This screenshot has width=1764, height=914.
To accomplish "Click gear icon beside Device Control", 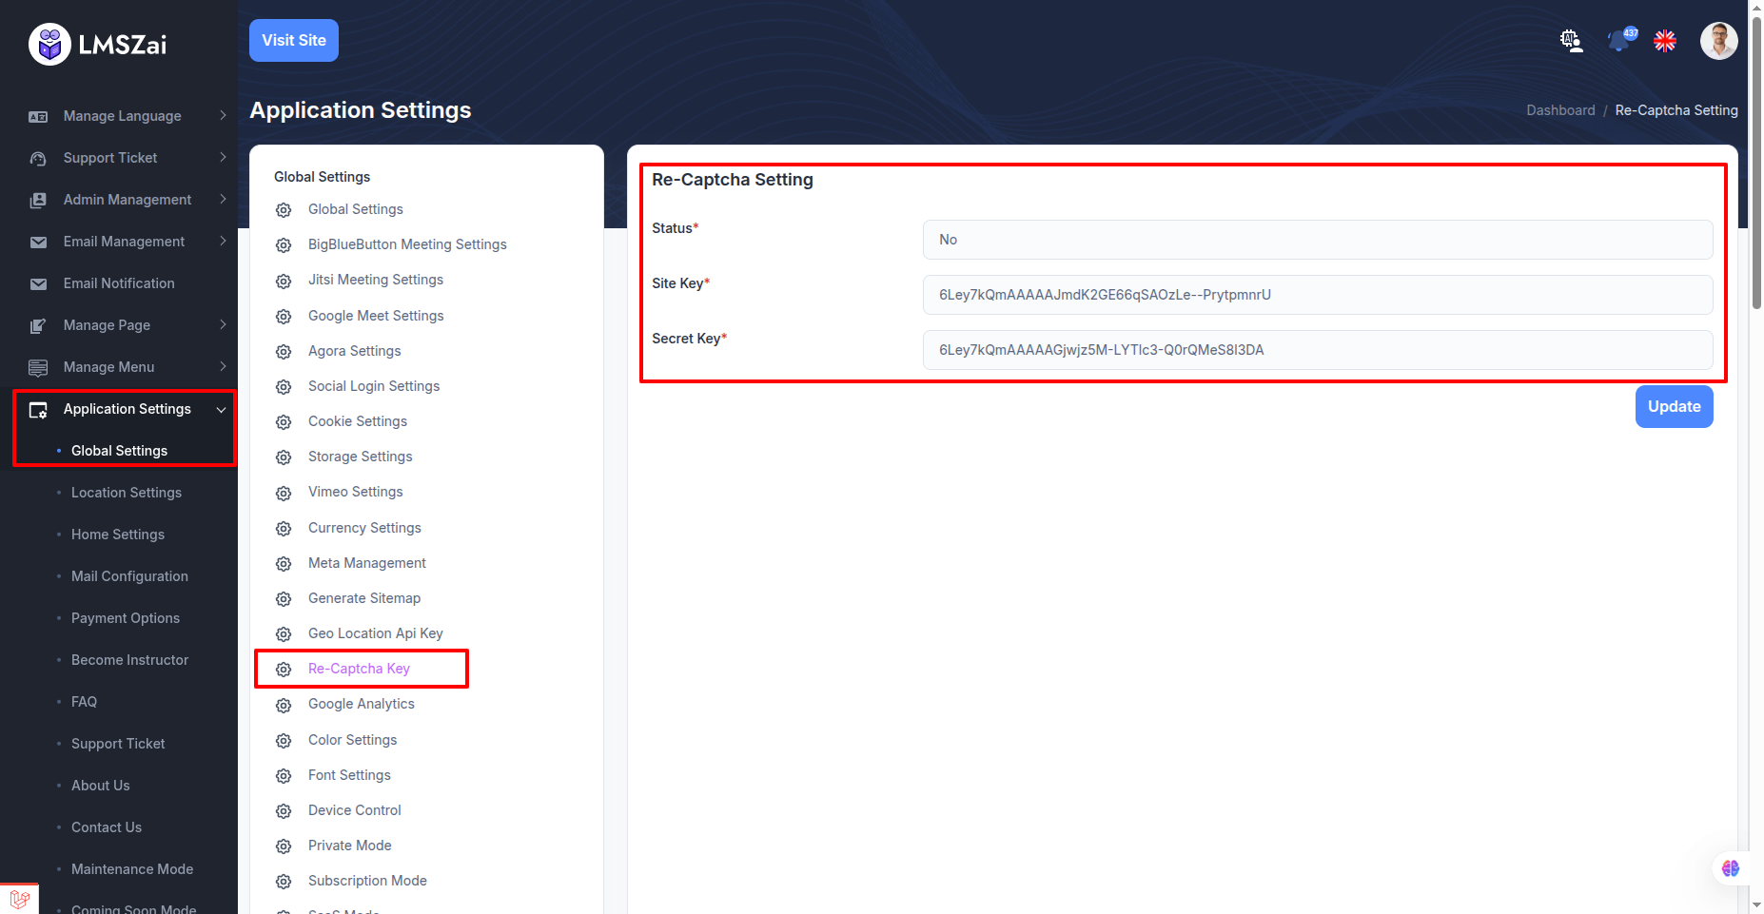I will pos(284,811).
